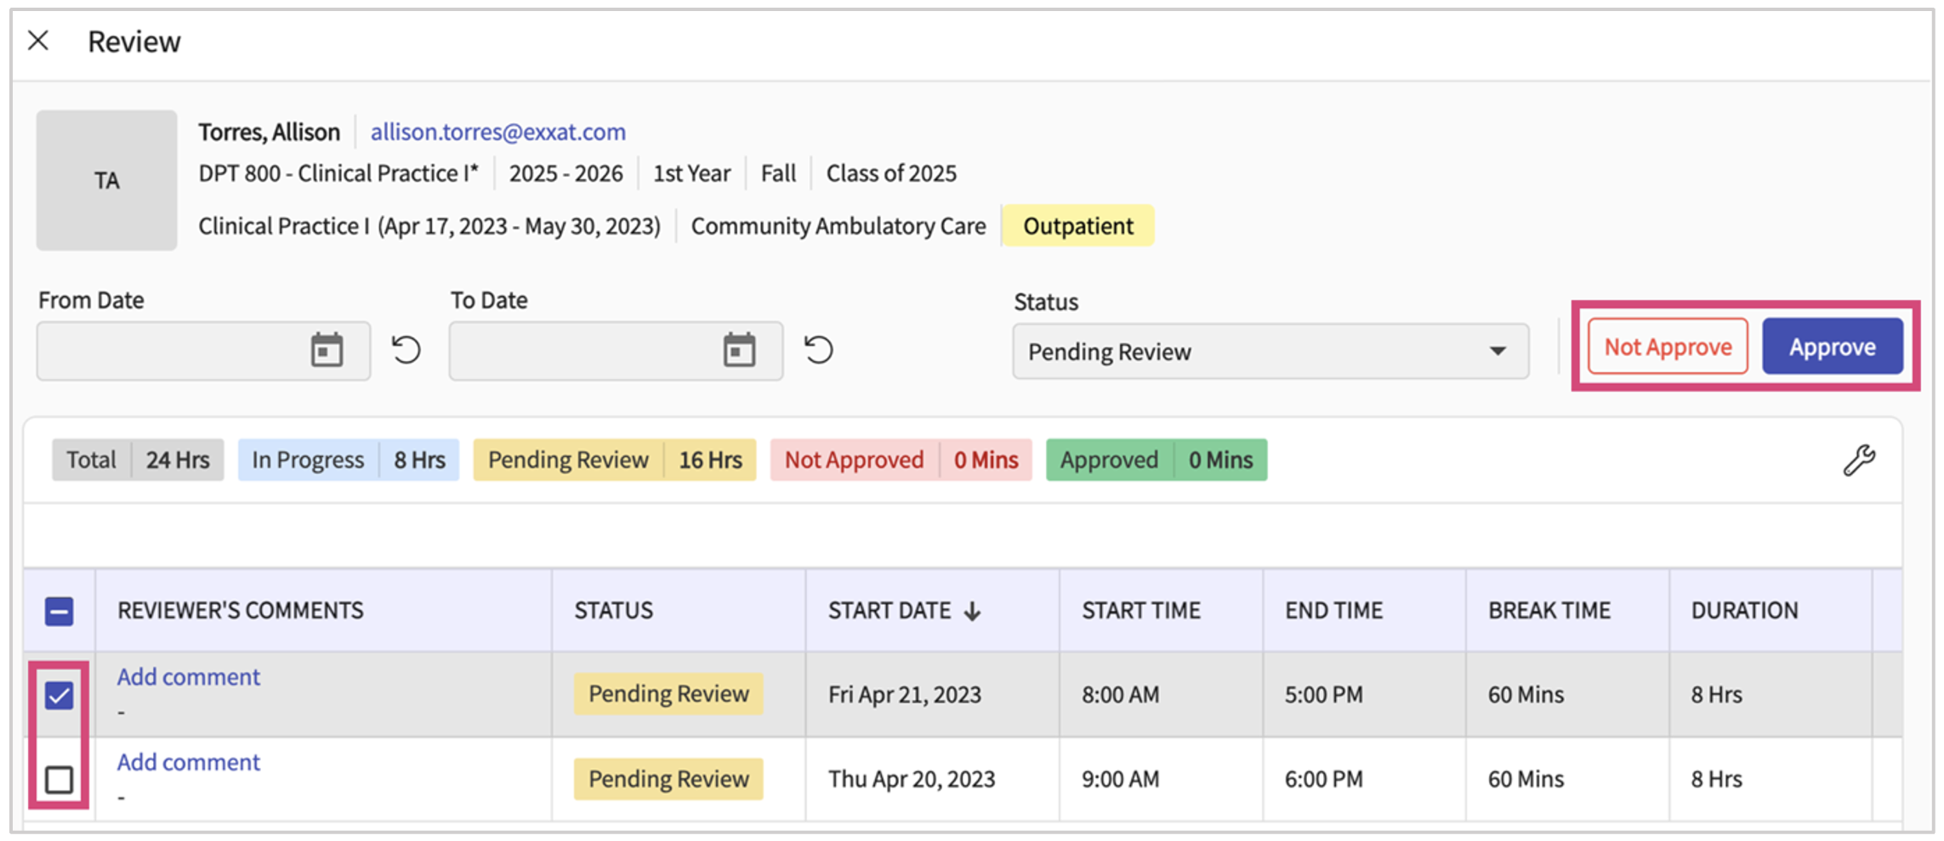Select the In Progress 8 Hrs chip

pyautogui.click(x=349, y=460)
